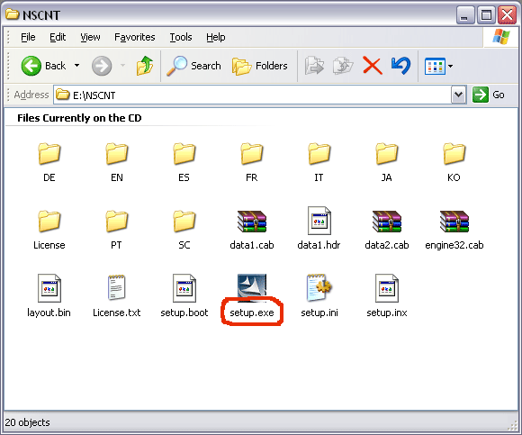Select the setup.inx file icon

(386, 288)
